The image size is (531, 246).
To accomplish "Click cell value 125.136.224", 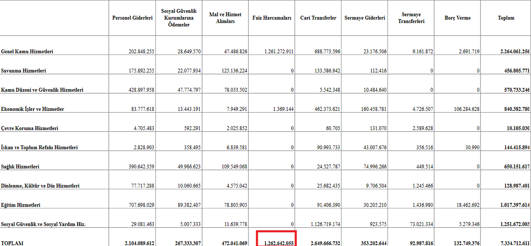I will [x=234, y=71].
